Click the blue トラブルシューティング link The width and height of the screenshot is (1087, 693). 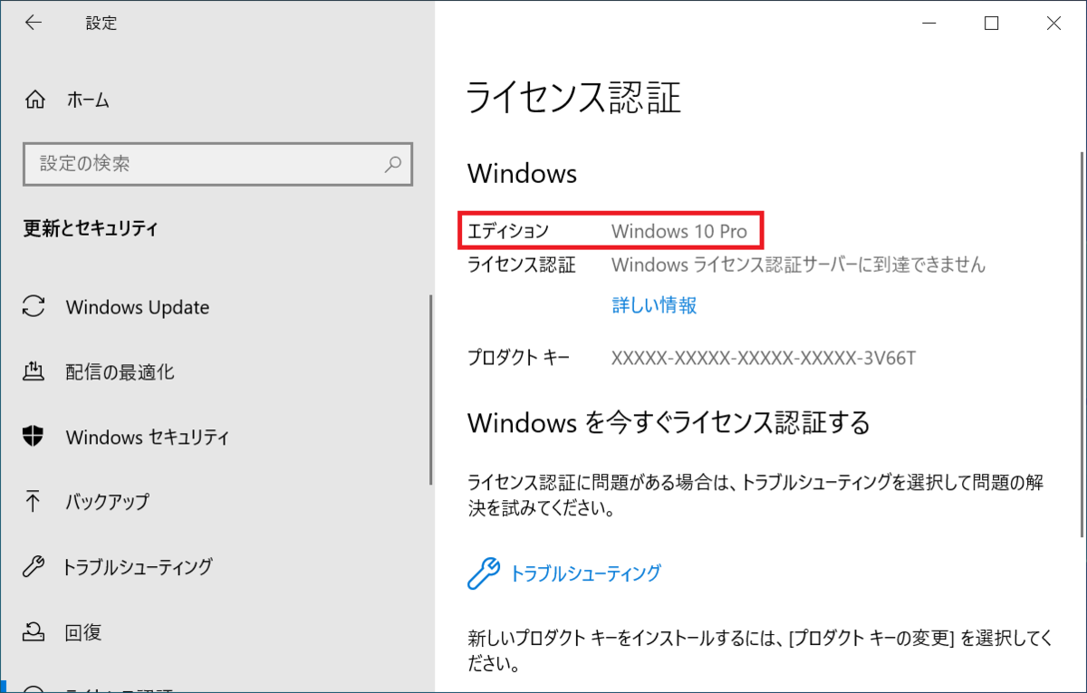pos(587,573)
